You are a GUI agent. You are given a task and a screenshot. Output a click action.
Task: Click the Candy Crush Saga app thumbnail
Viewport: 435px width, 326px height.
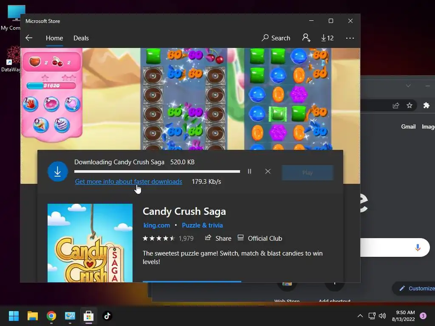(x=90, y=243)
